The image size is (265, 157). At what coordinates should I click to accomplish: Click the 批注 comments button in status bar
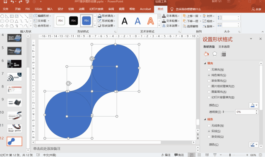179,155
